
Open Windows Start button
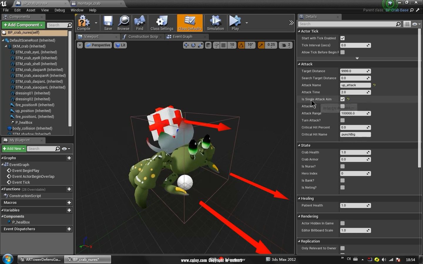click(8, 259)
